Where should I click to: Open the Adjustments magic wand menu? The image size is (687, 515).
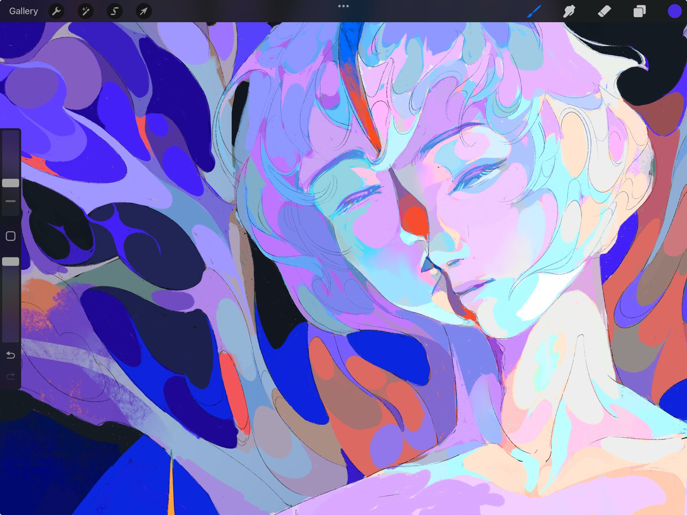click(86, 11)
